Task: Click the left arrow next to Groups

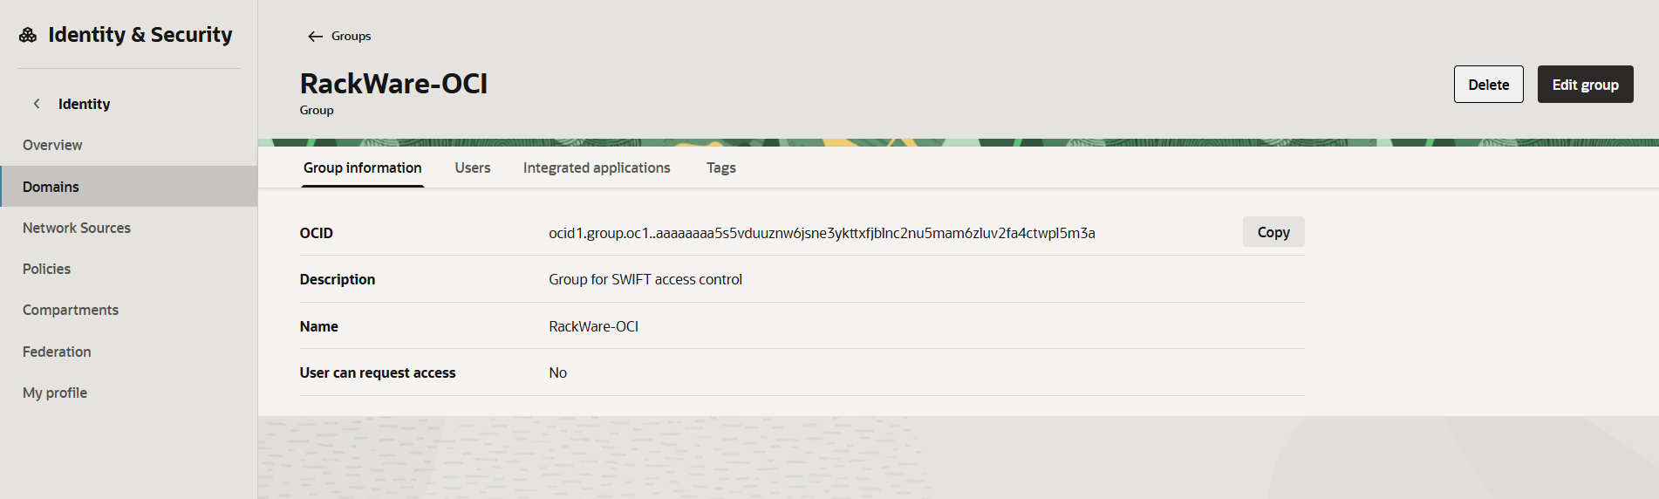Action: point(315,37)
